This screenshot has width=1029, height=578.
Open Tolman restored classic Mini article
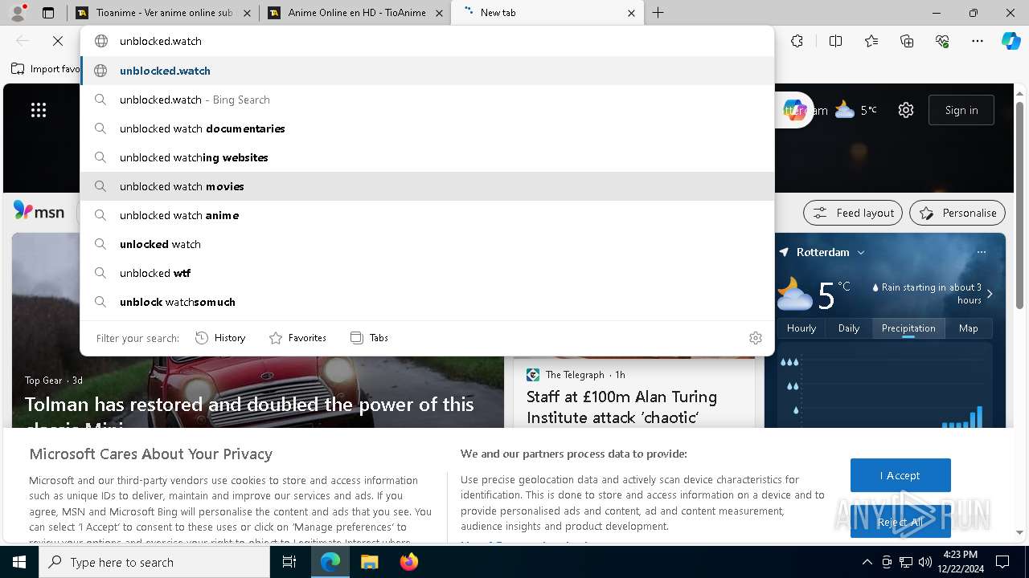pos(249,404)
